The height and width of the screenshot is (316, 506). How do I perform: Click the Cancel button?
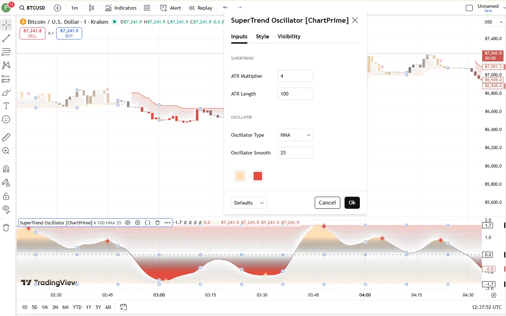point(327,203)
